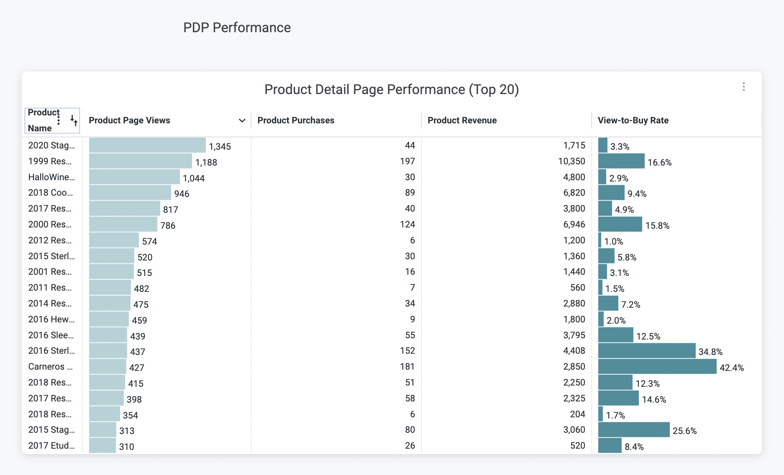Click the Carneros product name cell
This screenshot has width=784, height=475.
50,367
